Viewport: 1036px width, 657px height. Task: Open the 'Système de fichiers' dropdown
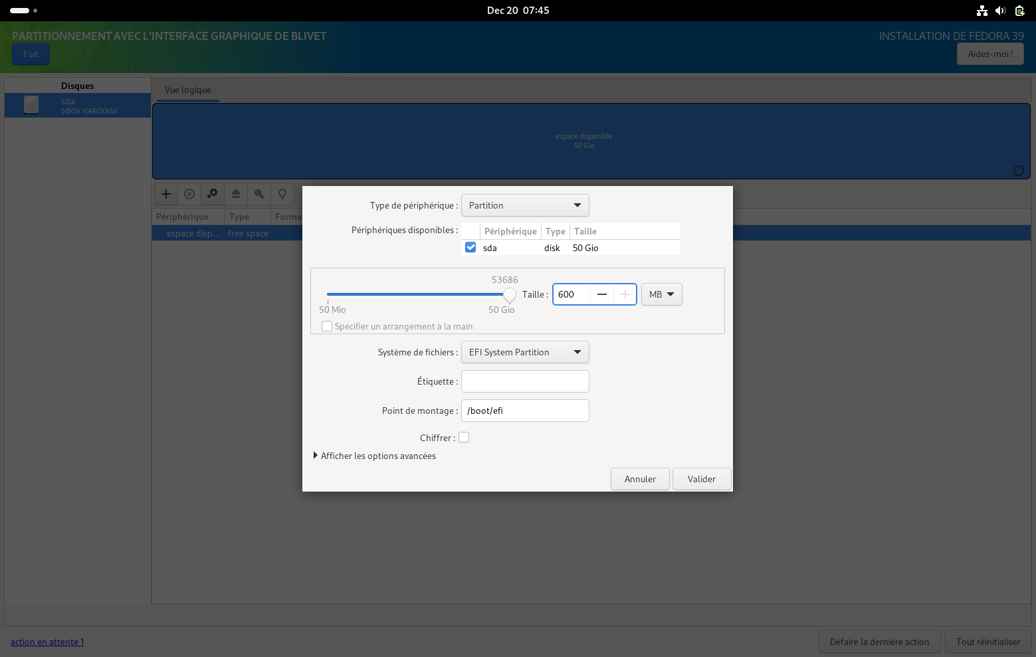point(525,352)
